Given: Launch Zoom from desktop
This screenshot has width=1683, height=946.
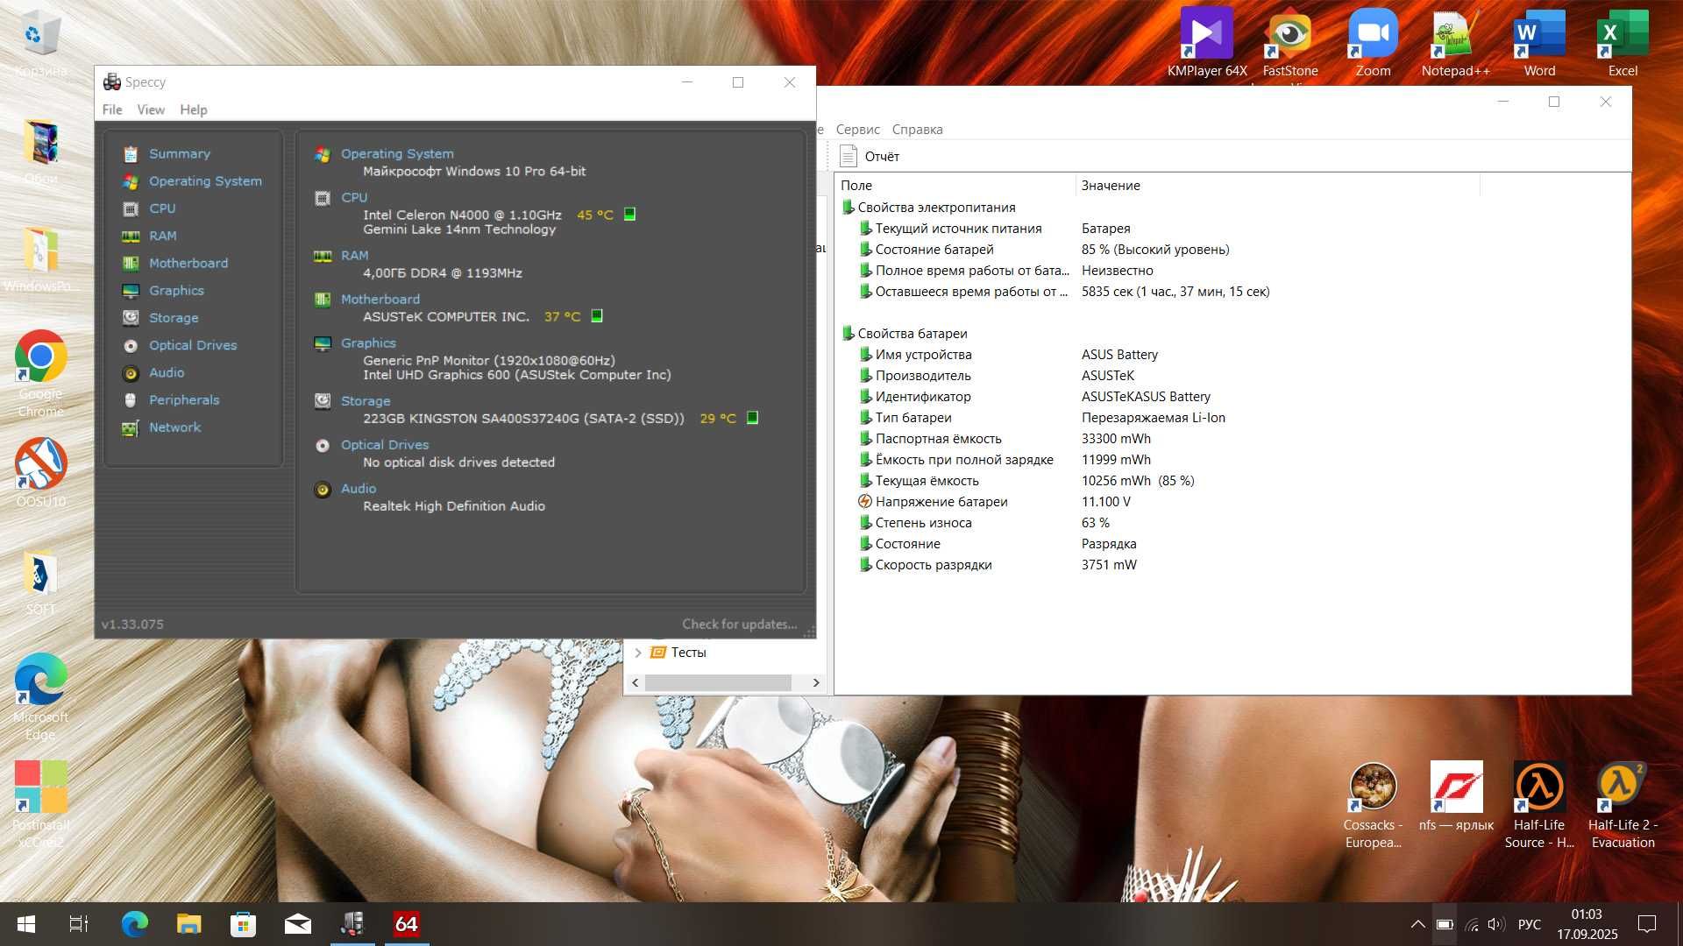Looking at the screenshot, I should click(1373, 43).
